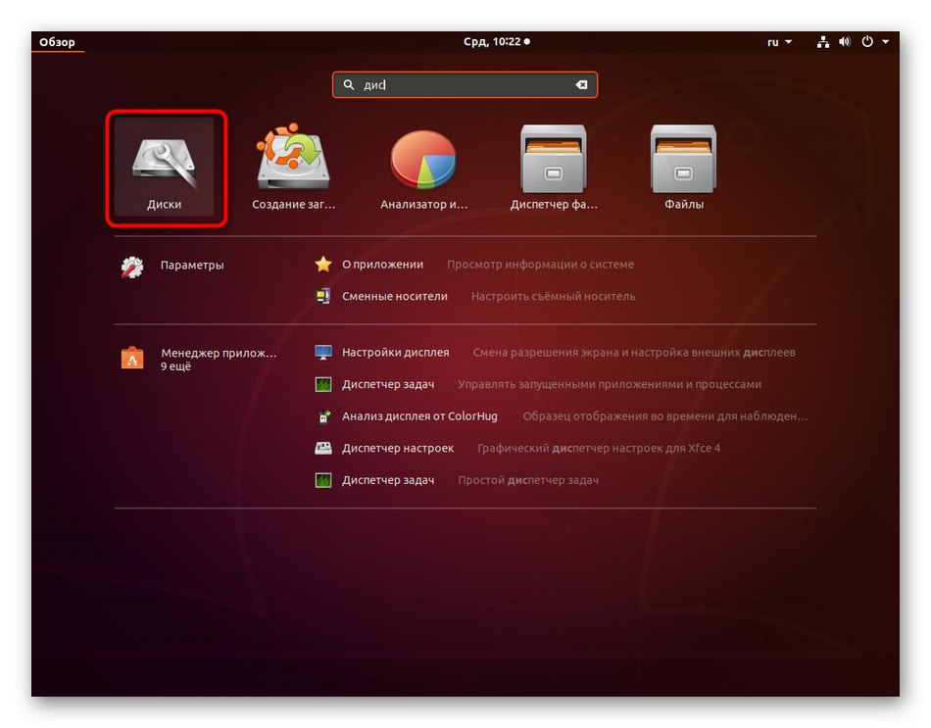Open Сменные носители settings result

click(x=394, y=296)
